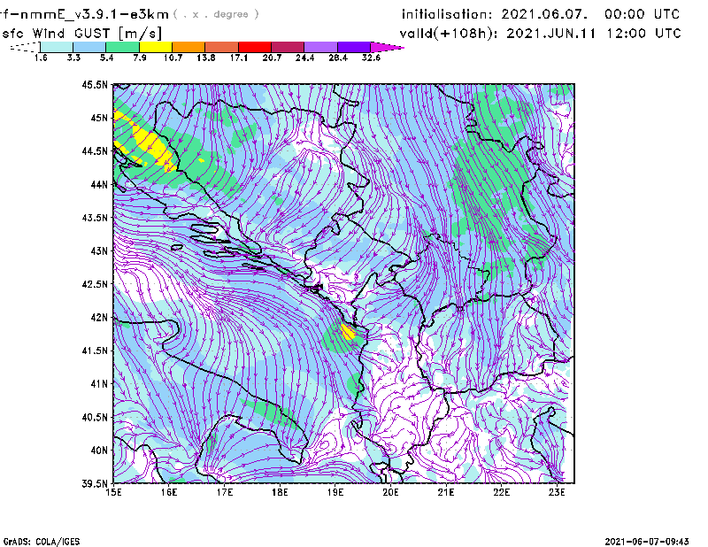Select the yellow legend swatch starting at 7.9
The height and width of the screenshot is (547, 708).
coord(156,47)
